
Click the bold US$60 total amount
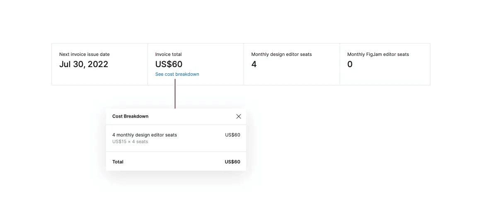click(232, 162)
